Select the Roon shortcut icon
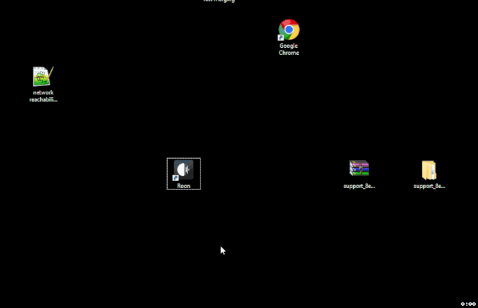 184,170
